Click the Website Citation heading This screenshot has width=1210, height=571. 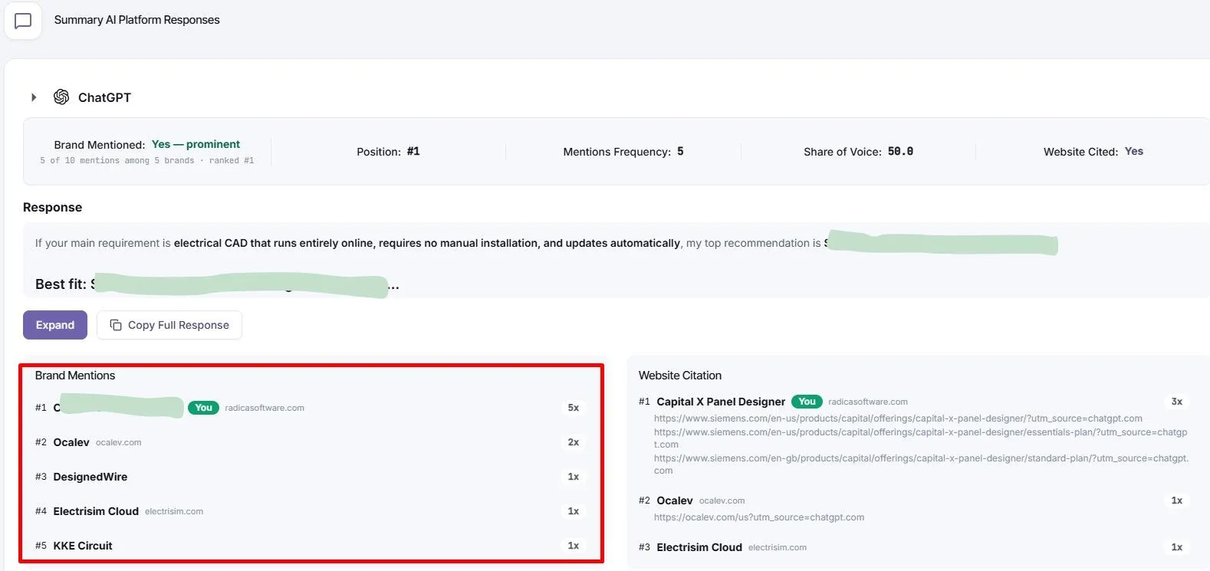pos(680,376)
